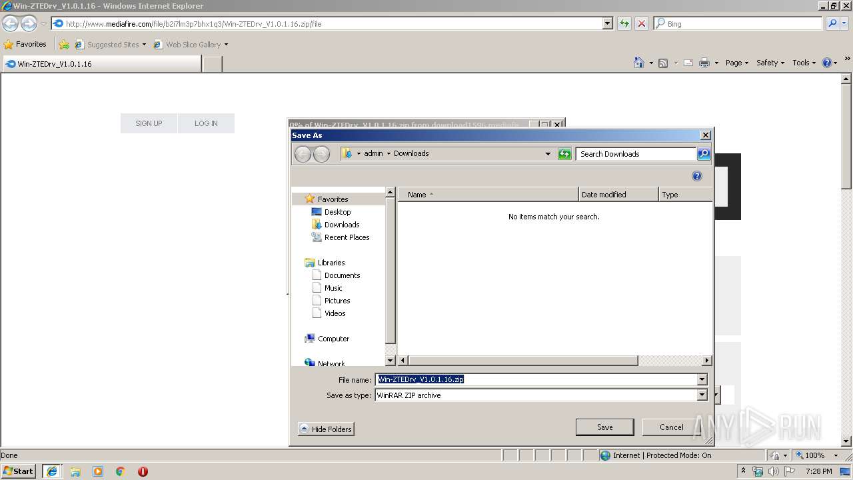Open a new blank tab
The height and width of the screenshot is (480, 853).
coord(212,64)
